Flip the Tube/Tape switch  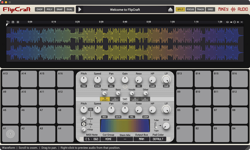(x=156, y=125)
